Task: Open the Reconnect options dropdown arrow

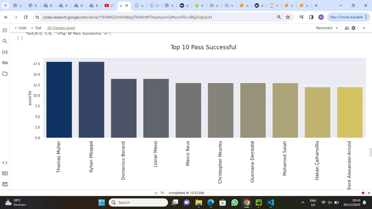Action: coord(337,28)
